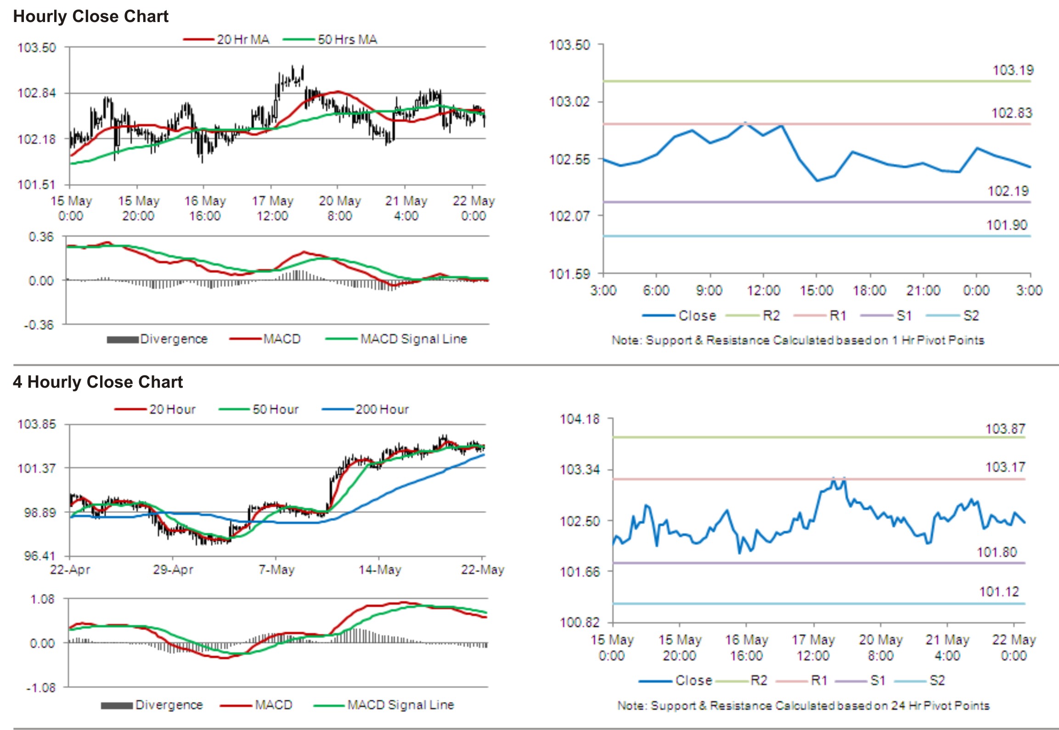Click the 98.89 y-axis label

(x=40, y=513)
